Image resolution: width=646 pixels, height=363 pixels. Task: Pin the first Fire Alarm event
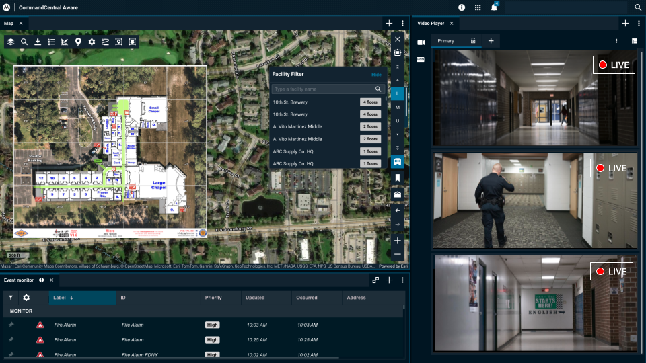(11, 325)
